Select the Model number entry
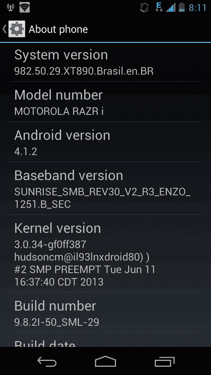This screenshot has height=375, width=211. click(x=105, y=102)
